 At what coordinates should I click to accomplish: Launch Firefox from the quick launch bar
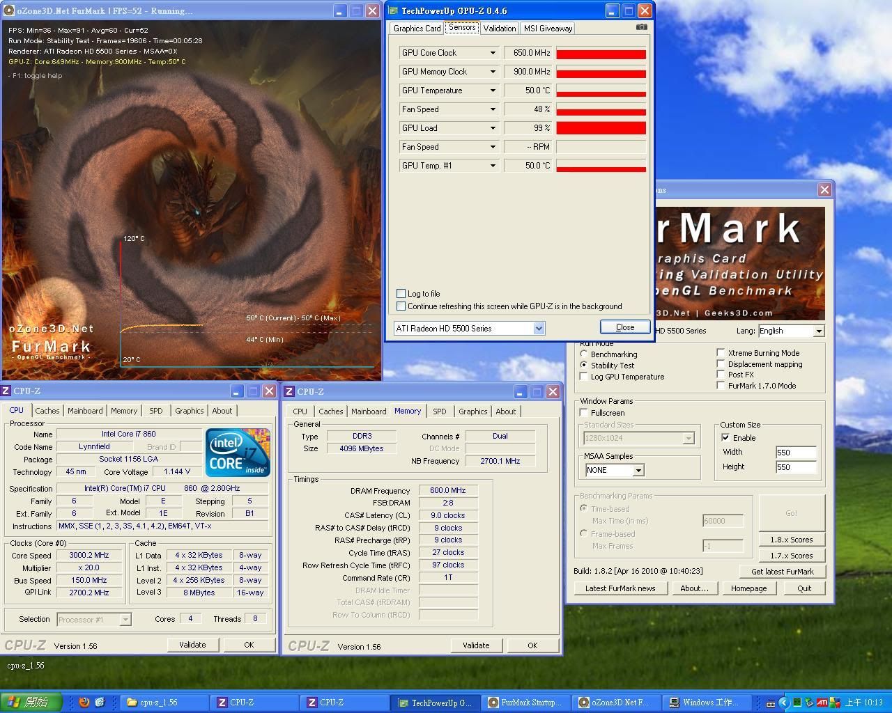tap(84, 702)
